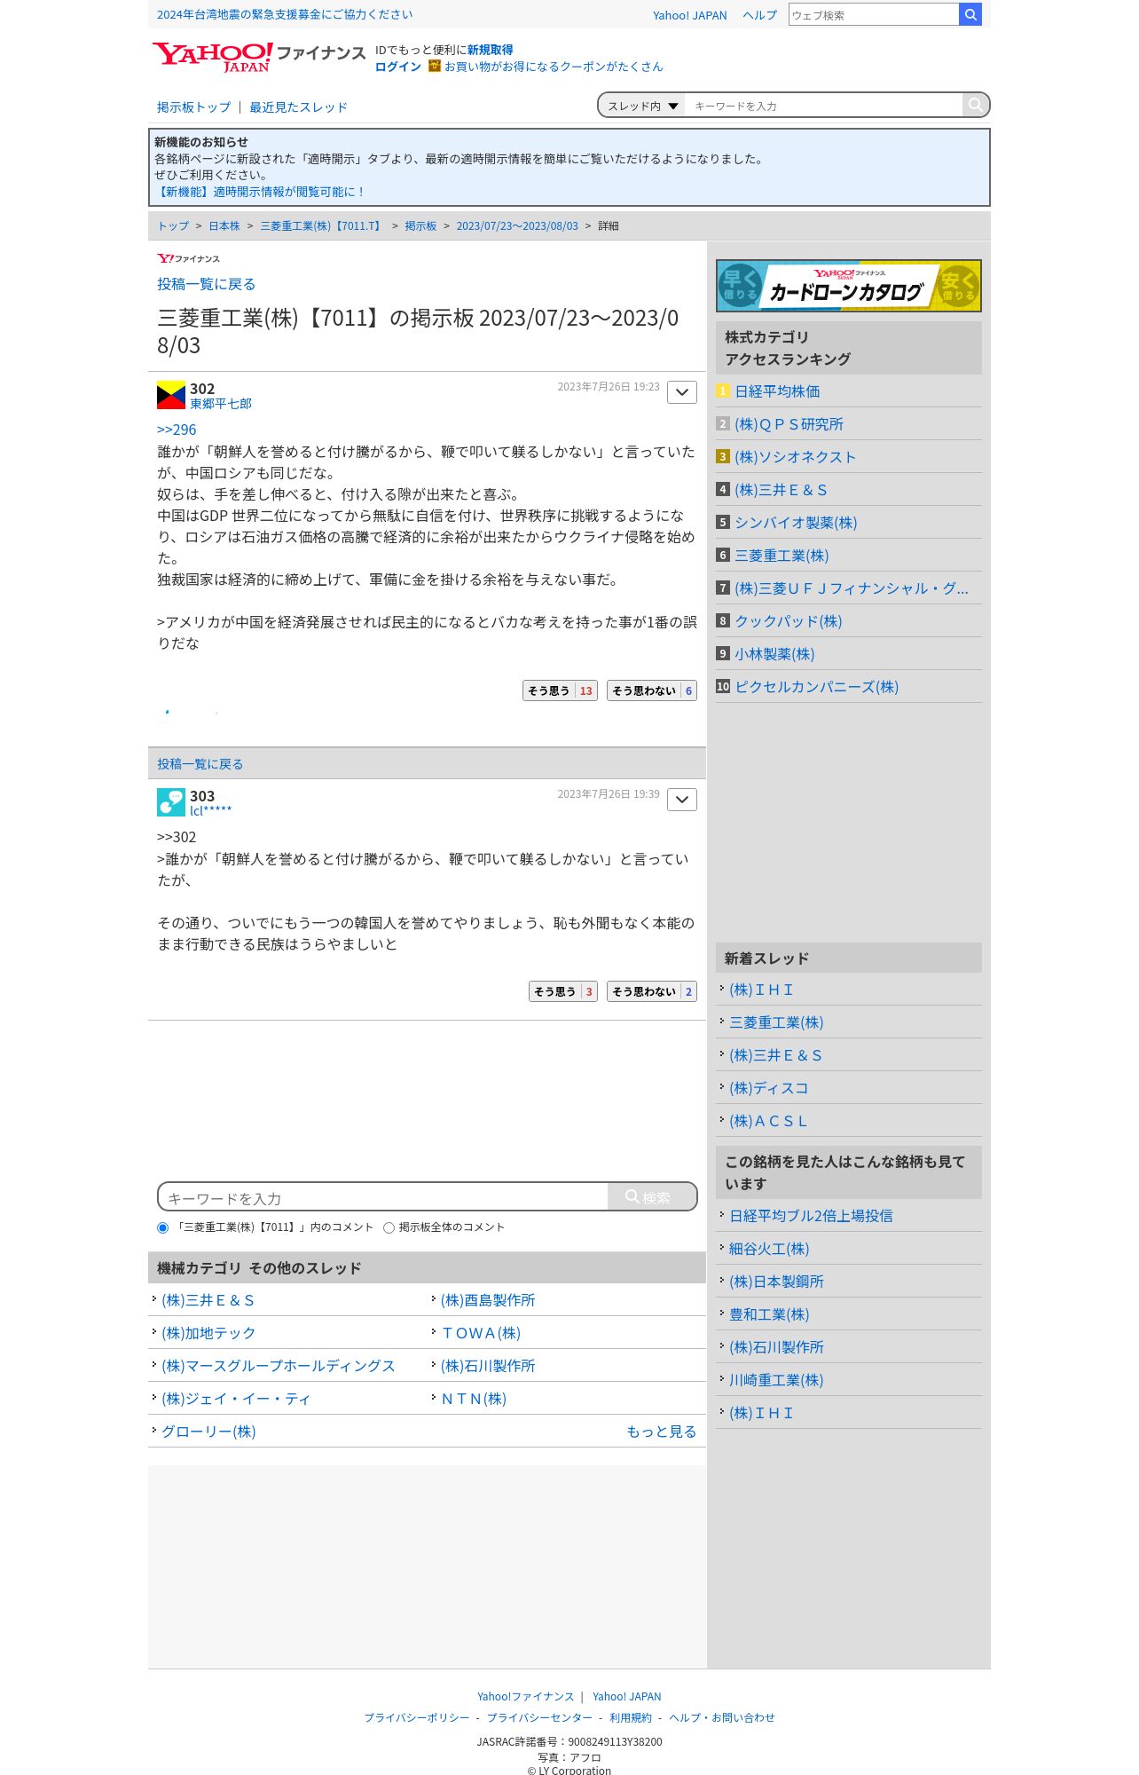Open (株)酉島製作所 thread link
Viewport: 1139px width, 1775px height.
[x=488, y=1300]
